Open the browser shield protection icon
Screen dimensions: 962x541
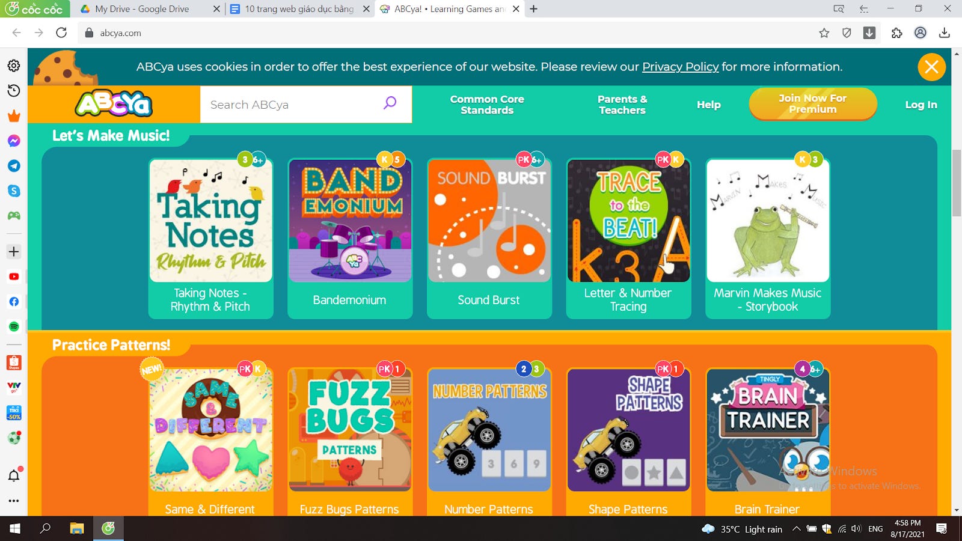847,33
